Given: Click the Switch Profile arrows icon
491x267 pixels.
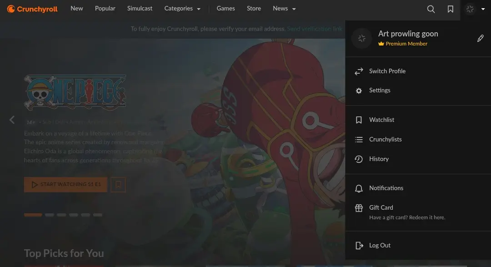Looking at the screenshot, I should click(x=359, y=71).
